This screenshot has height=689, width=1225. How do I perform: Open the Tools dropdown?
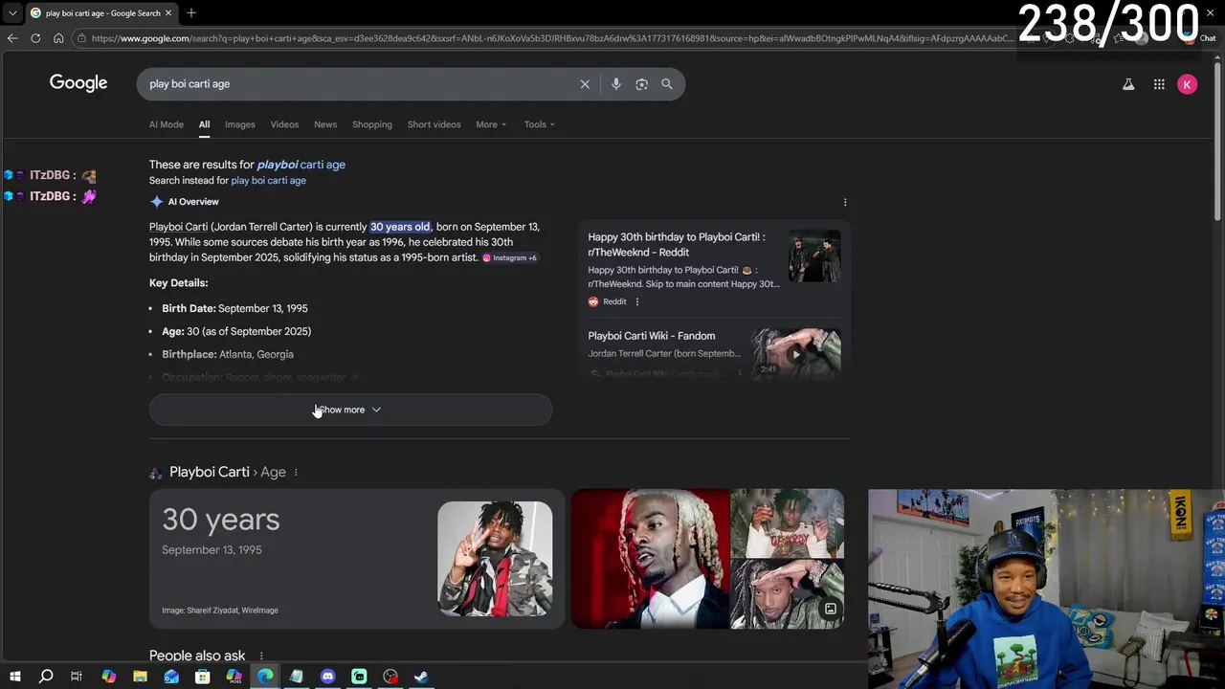(539, 124)
